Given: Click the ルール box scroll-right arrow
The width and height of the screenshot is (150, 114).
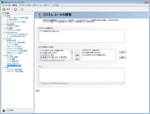Looking at the screenshot, I should (123, 83).
